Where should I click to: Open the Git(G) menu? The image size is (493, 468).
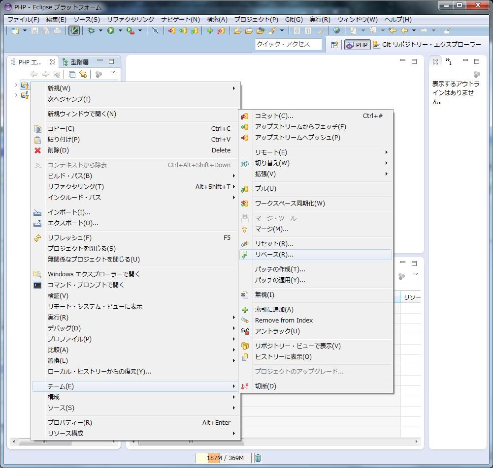coord(294,20)
